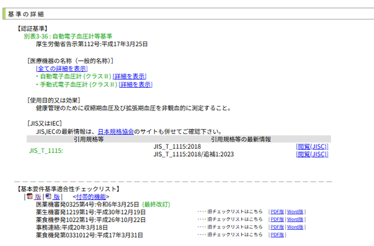Image resolution: width=374 pixels, height=246 pixels.
Task: Click 薬生機審発1219第1号:平成30年12月19日 entry
Action: 91,212
